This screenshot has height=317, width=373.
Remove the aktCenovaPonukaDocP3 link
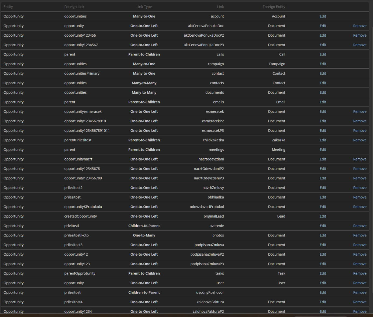point(360,45)
